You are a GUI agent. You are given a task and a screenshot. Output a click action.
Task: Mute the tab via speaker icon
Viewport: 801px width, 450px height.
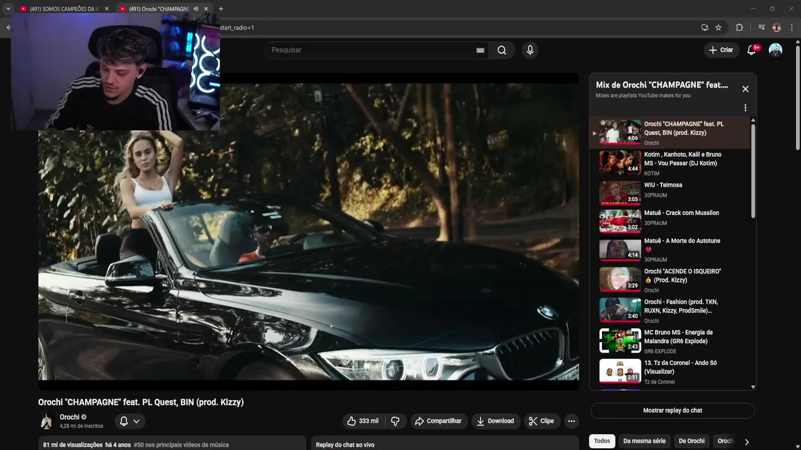coord(196,9)
